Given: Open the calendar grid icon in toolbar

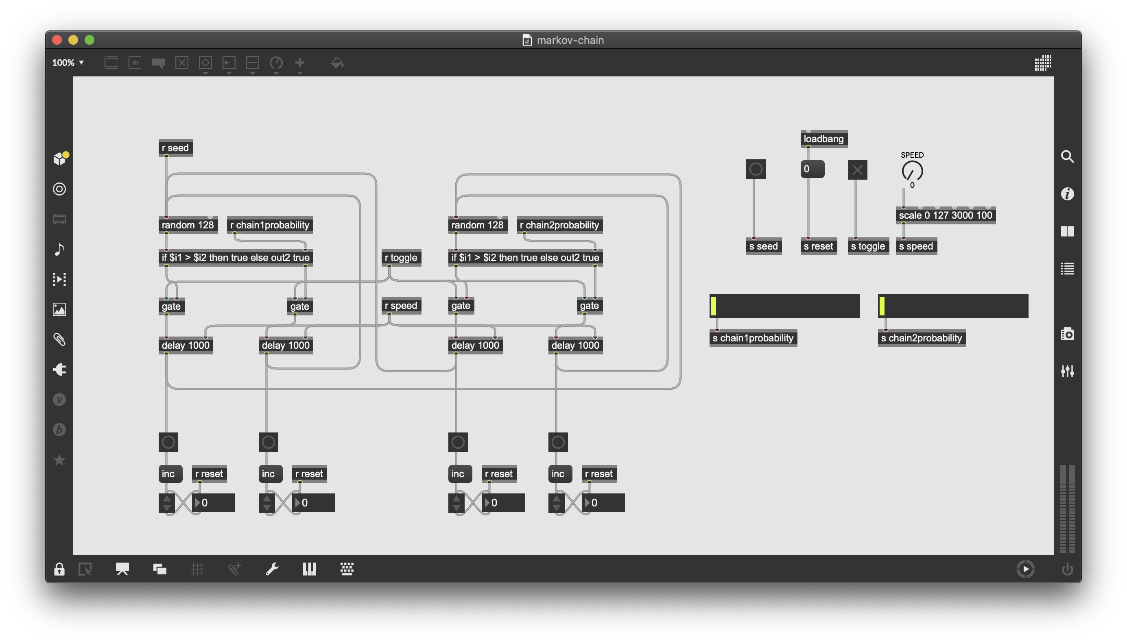Looking at the screenshot, I should click(x=1043, y=63).
